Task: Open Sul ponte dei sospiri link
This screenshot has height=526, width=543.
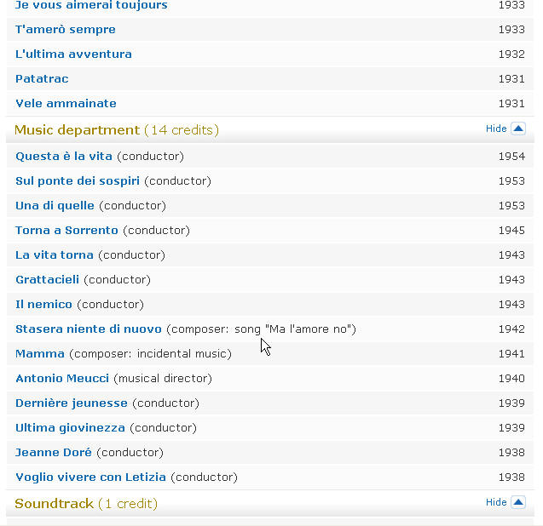Action: pyautogui.click(x=78, y=181)
